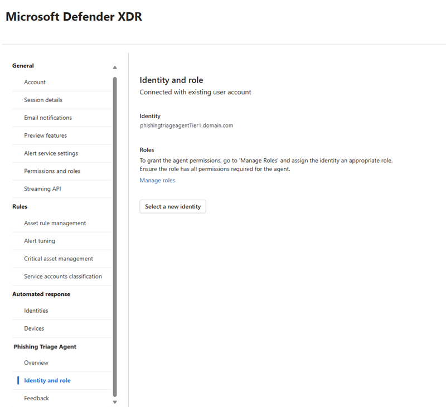Open Service accounts classification
This screenshot has height=407, width=446.
[x=63, y=277]
